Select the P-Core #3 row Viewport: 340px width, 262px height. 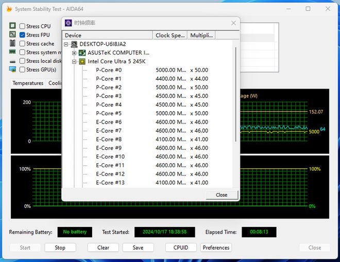coord(147,96)
